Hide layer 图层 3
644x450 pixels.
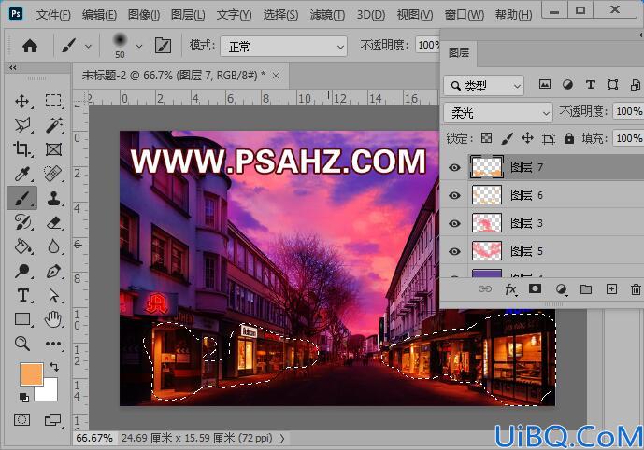point(454,223)
